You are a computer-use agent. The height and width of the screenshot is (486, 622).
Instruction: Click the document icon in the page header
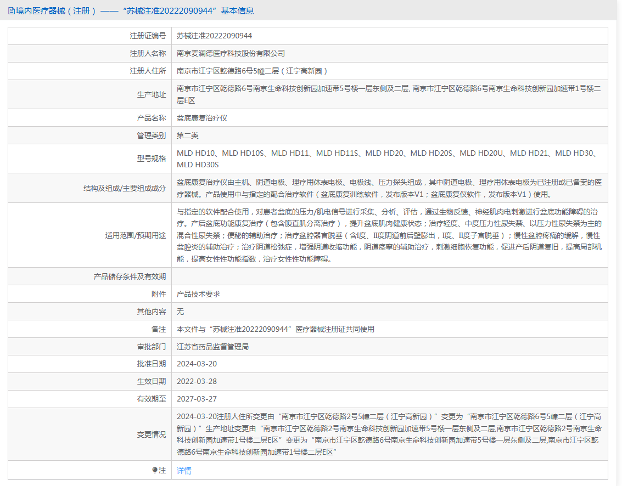(11, 10)
